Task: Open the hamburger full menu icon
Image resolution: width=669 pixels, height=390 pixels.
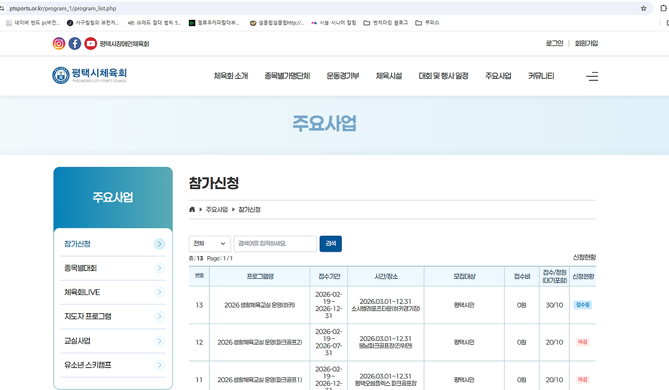Action: 592,76
